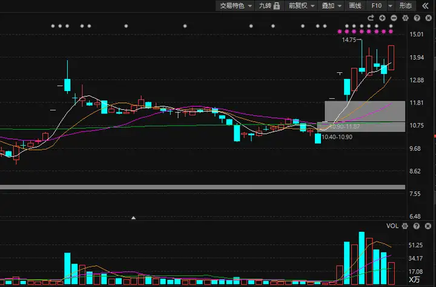Close the VOL panel with its X icon
436x287 pixels.
coord(428,226)
